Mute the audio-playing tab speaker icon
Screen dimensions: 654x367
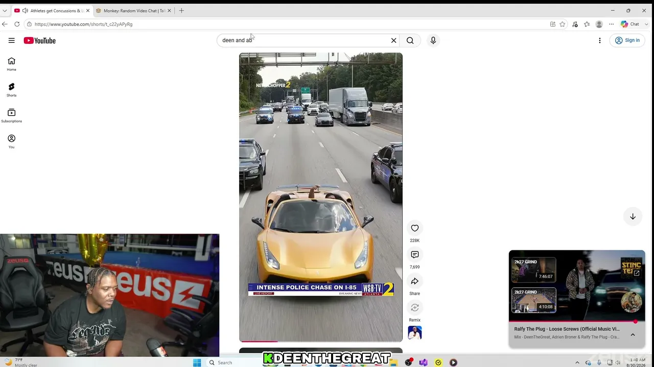25,10
